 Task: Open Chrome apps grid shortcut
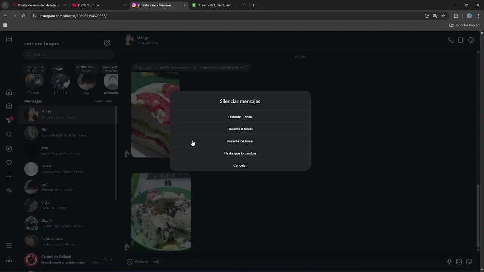(5, 25)
